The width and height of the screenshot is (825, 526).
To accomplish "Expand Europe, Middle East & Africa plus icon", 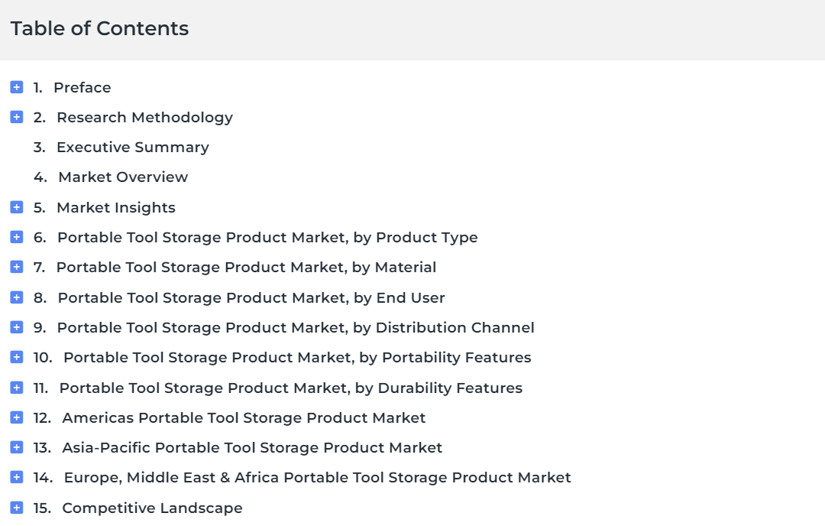I will pos(16,477).
